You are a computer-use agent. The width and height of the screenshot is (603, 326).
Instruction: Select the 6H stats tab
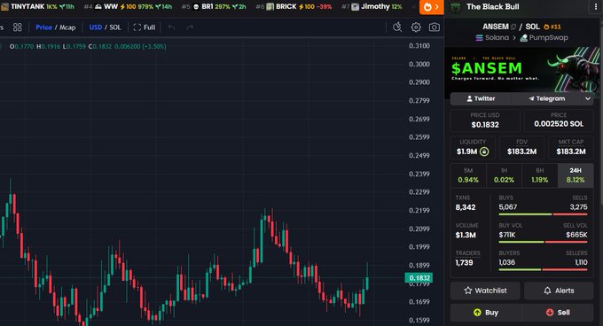(x=539, y=175)
